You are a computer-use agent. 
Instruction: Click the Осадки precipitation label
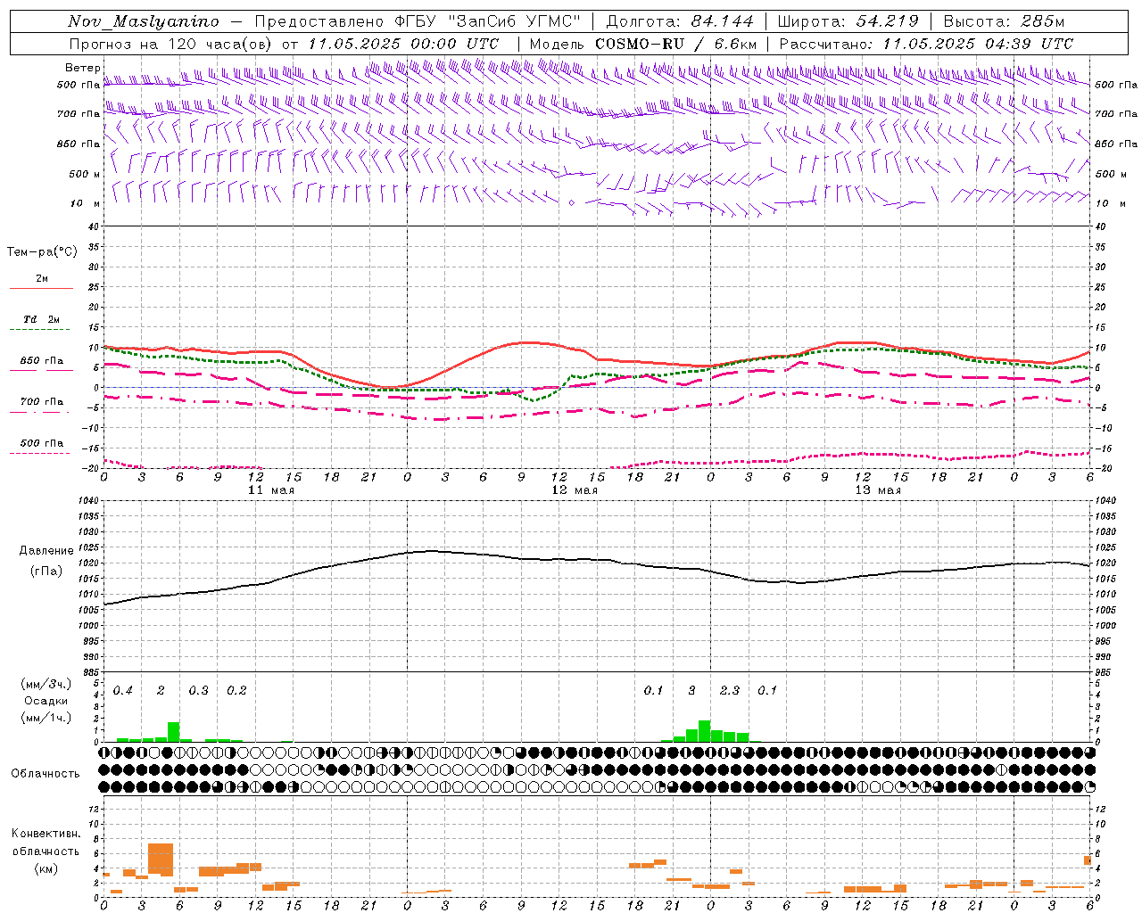(46, 701)
